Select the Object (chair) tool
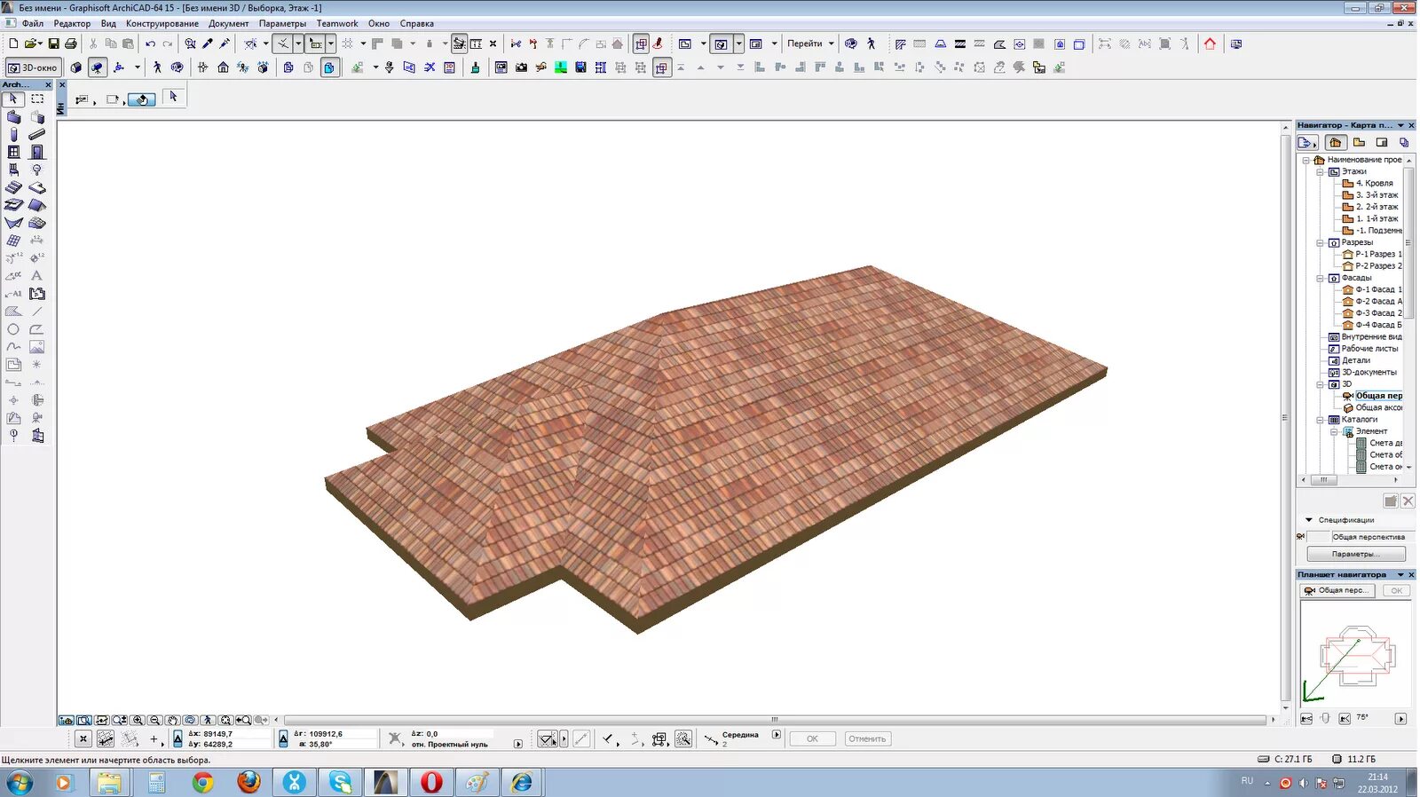Screen dimensions: 1420x797 coord(13,170)
